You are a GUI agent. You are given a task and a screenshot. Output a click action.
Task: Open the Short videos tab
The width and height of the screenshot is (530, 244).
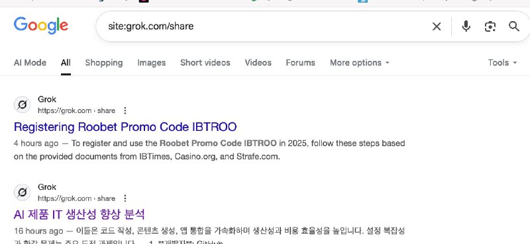coord(205,63)
